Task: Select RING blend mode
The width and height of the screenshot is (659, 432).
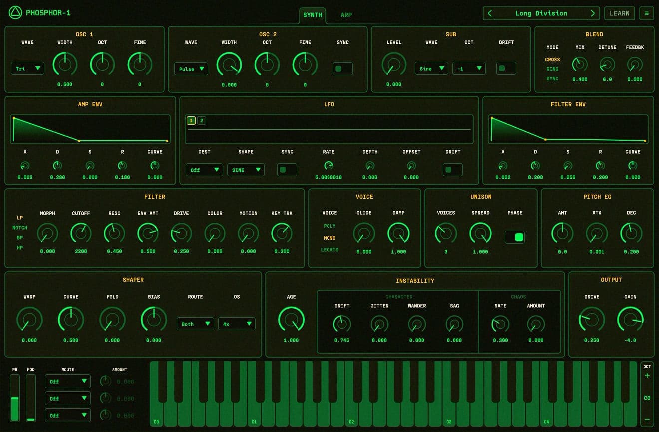Action: (x=552, y=69)
